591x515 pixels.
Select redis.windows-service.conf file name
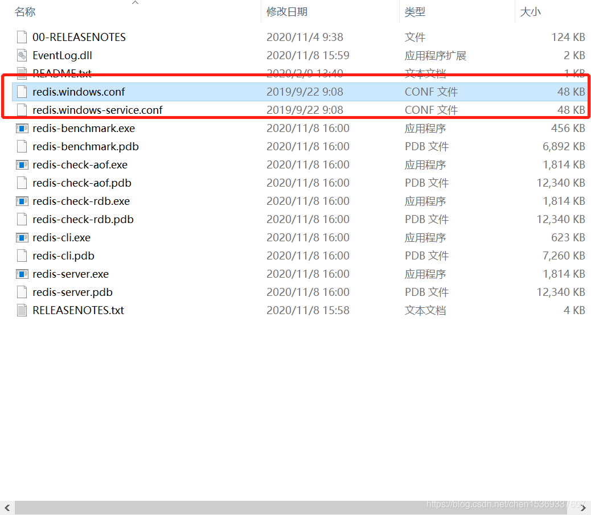pyautogui.click(x=97, y=110)
